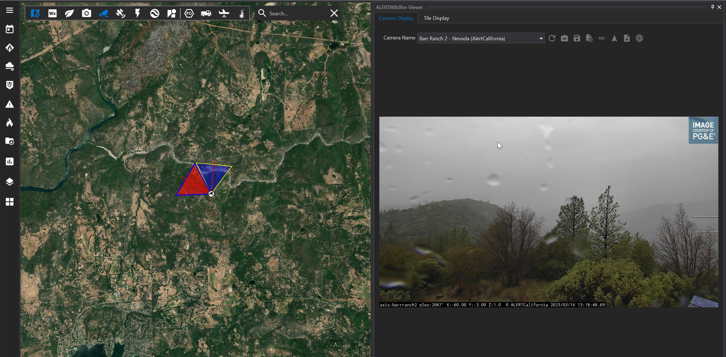Viewport: 726px width, 357px height.
Task: Open the Camera Name dropdown
Action: [541, 38]
